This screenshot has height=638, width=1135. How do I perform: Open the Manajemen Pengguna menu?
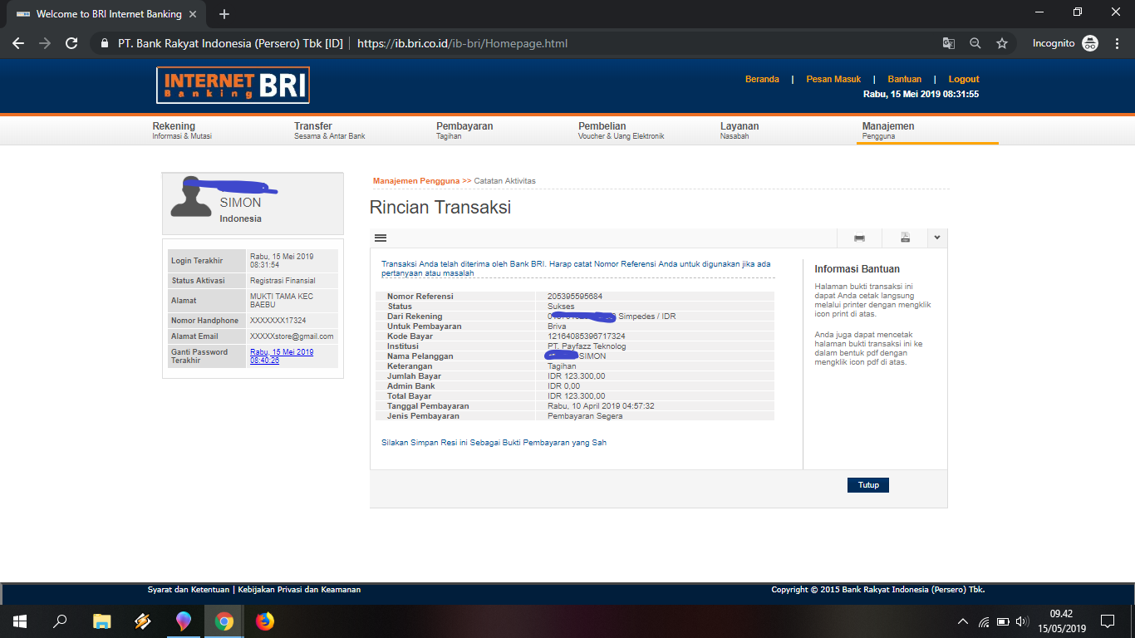point(888,130)
